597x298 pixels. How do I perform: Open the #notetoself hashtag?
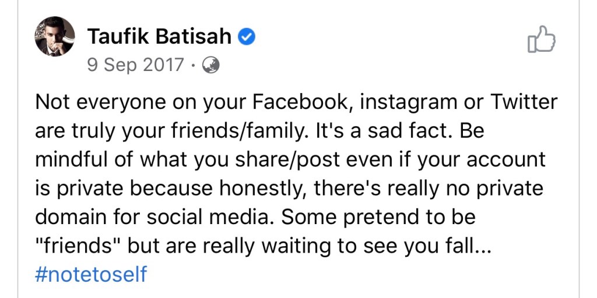(91, 274)
